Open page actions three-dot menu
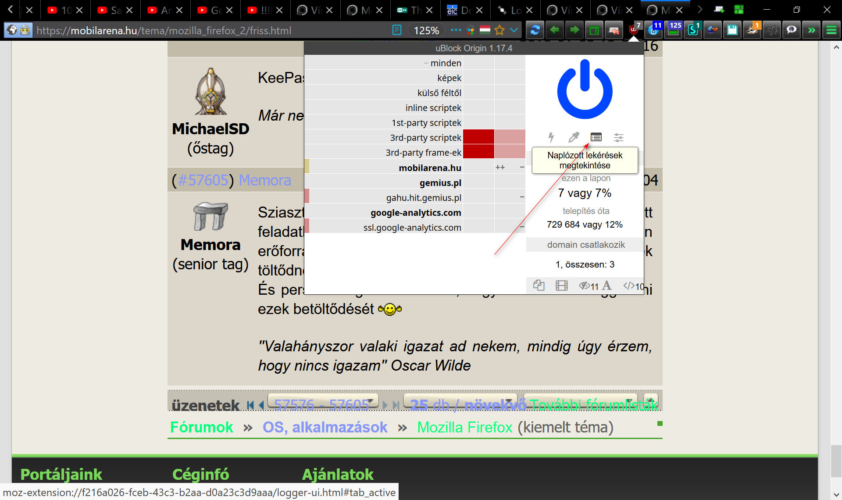842x500 pixels. [456, 30]
